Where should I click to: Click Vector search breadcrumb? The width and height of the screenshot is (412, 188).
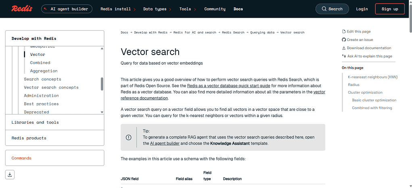pyautogui.click(x=292, y=33)
